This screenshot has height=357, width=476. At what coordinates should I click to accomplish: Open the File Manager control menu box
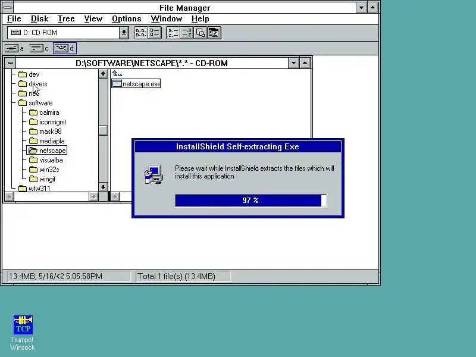tap(8, 7)
